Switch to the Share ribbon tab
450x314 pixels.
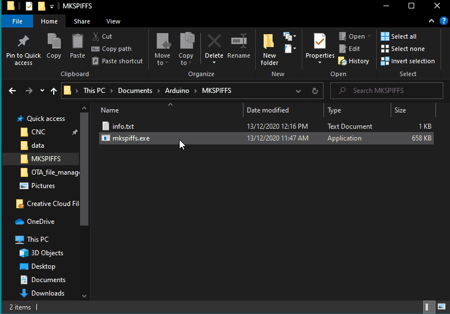click(x=82, y=21)
